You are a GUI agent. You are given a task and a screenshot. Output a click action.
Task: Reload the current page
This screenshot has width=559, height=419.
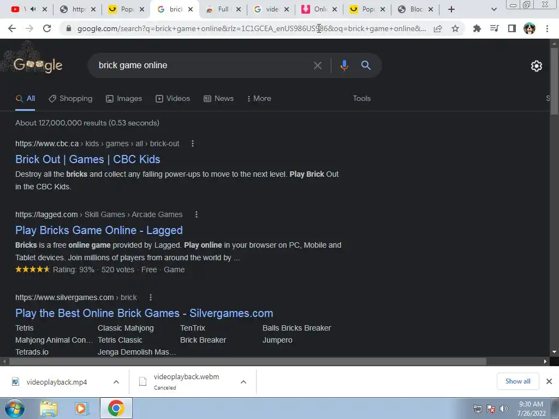(x=47, y=28)
